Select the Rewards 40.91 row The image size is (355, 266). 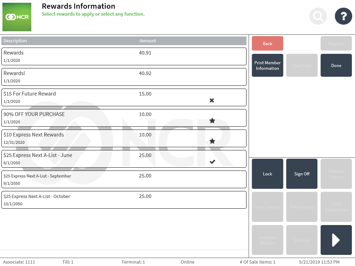point(124,56)
